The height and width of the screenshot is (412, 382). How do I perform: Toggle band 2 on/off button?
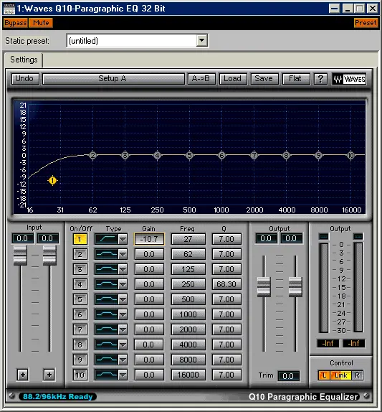(80, 254)
